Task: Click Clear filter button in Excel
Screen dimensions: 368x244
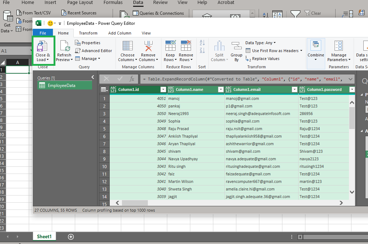Action: pyautogui.click(x=313, y=13)
